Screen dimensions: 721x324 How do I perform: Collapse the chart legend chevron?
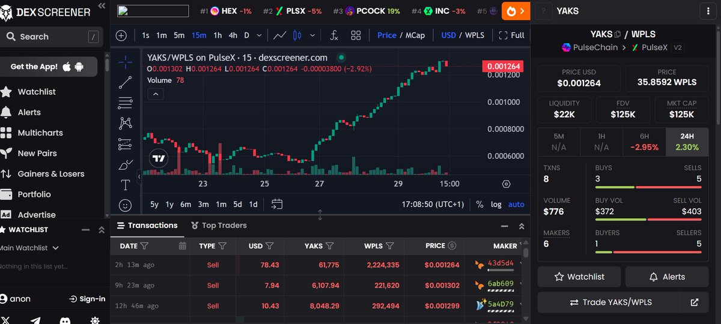click(155, 94)
